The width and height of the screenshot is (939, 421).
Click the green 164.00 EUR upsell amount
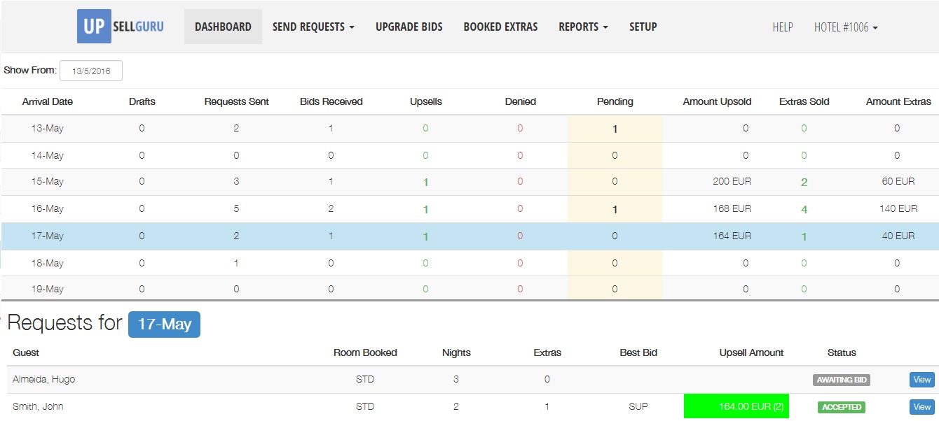coord(736,406)
